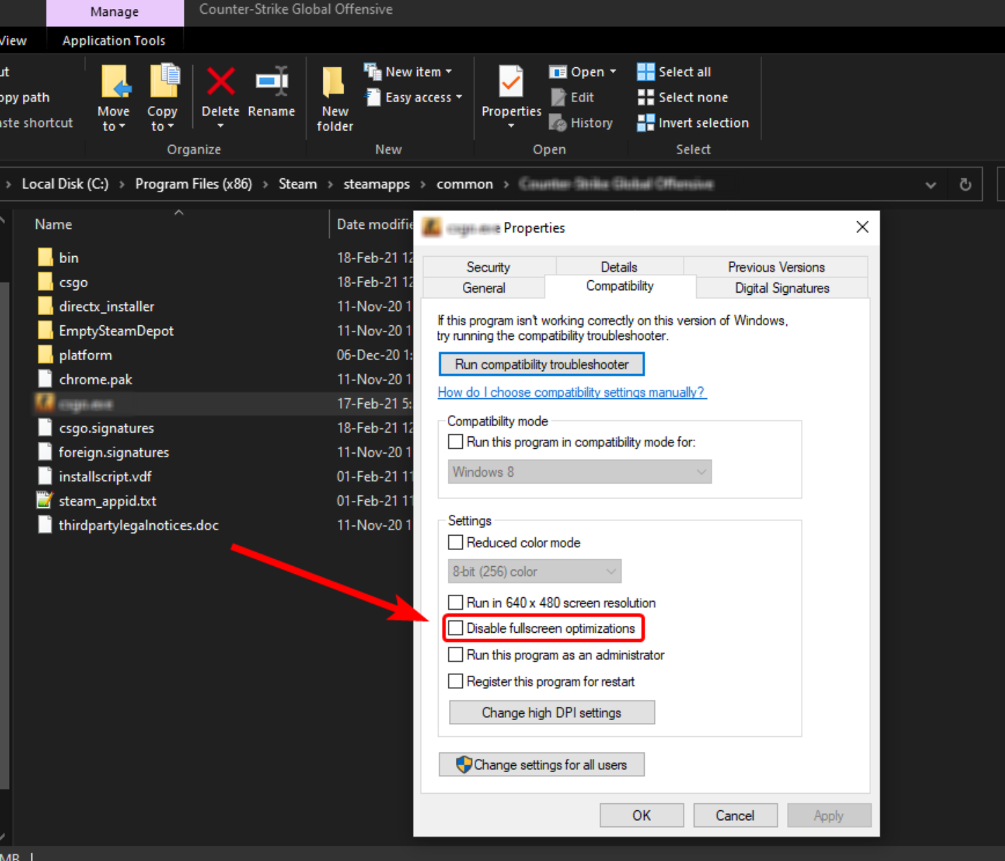Click Program Files (x86) breadcrumb
The width and height of the screenshot is (1005, 861).
click(x=194, y=184)
